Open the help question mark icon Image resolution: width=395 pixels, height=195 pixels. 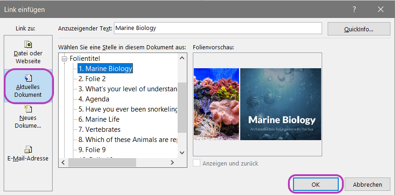coord(354,9)
